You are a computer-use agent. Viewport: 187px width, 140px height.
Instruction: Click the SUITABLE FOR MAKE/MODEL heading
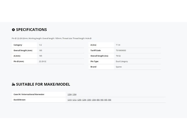43,84
